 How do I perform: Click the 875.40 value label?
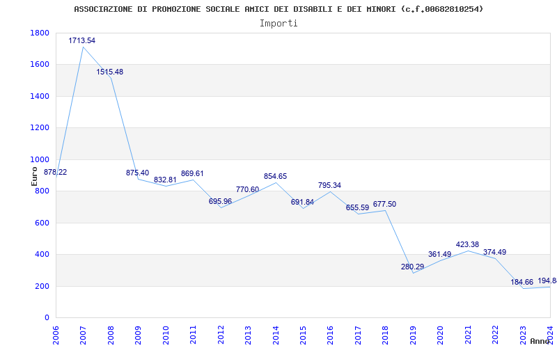tap(137, 173)
